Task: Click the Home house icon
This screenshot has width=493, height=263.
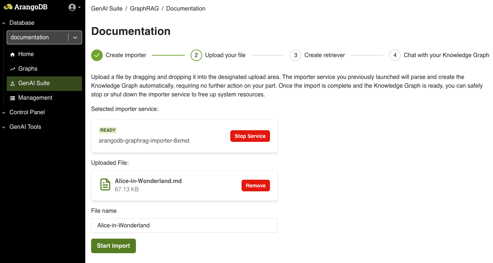Action: 12,54
